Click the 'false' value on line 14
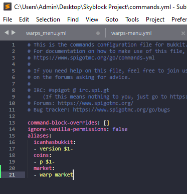Screen dimensions: 187x194 point(120,129)
